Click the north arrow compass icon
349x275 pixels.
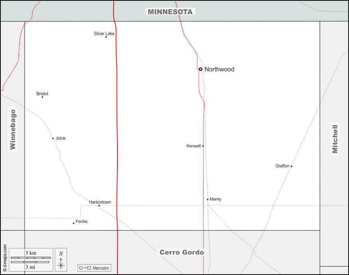61,259
